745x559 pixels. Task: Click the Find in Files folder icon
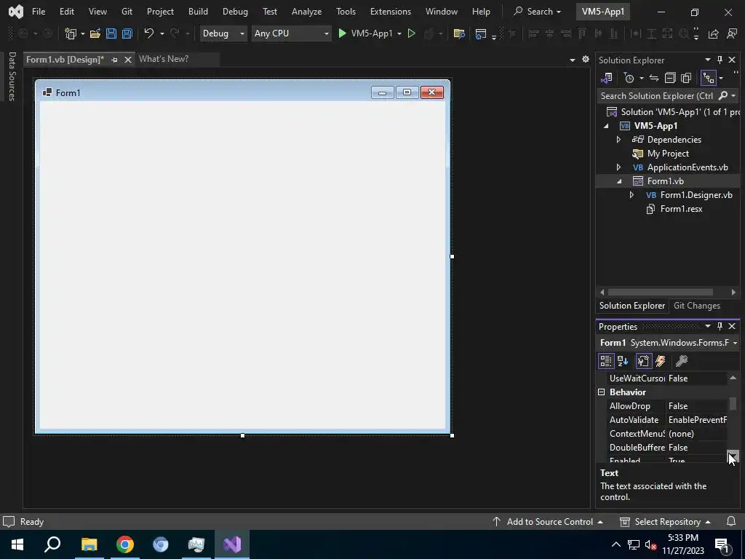tap(459, 33)
